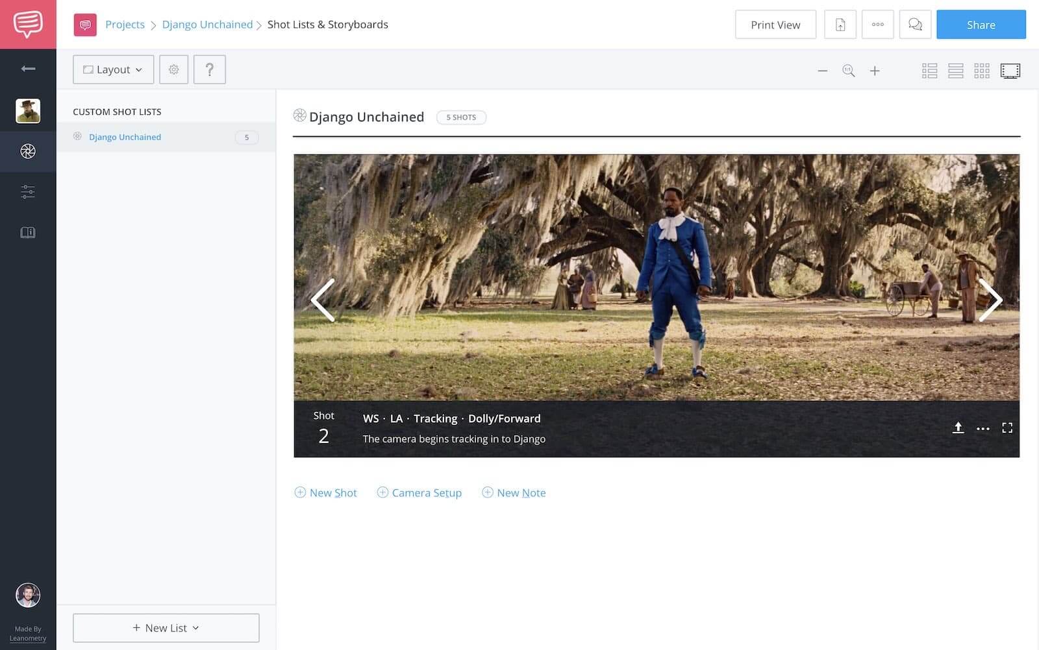
Task: Click the shot description text
Action: (x=454, y=439)
